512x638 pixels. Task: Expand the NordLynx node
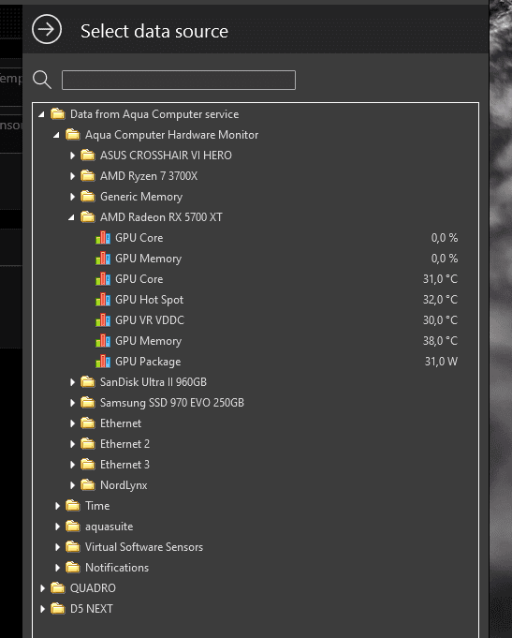click(72, 485)
